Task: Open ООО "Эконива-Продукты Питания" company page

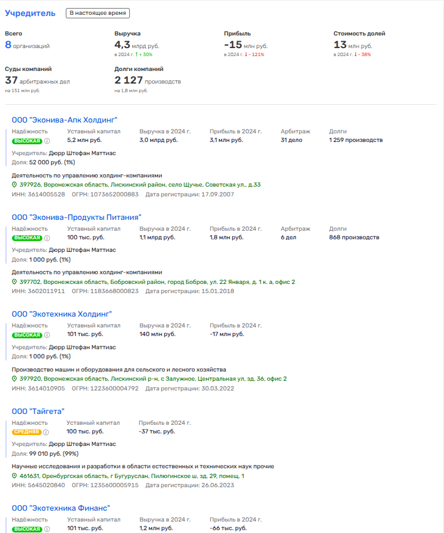Action: tap(76, 217)
